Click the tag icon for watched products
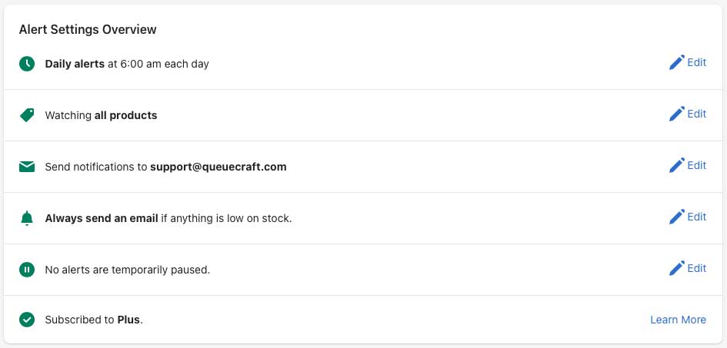The image size is (727, 348). click(x=27, y=114)
